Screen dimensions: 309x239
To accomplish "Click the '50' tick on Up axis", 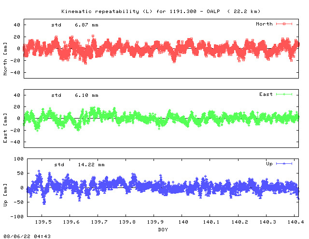I will [20, 173].
